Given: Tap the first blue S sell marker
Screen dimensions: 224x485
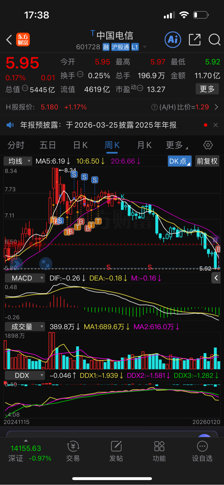Looking at the screenshot, I should pyautogui.click(x=74, y=174).
